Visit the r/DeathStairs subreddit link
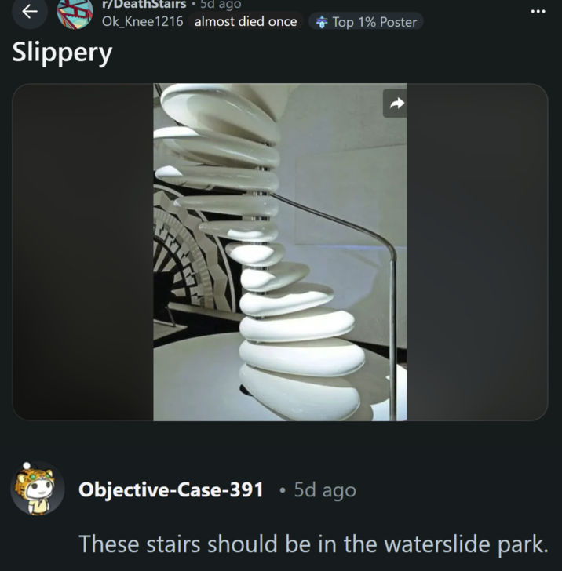 (x=144, y=5)
